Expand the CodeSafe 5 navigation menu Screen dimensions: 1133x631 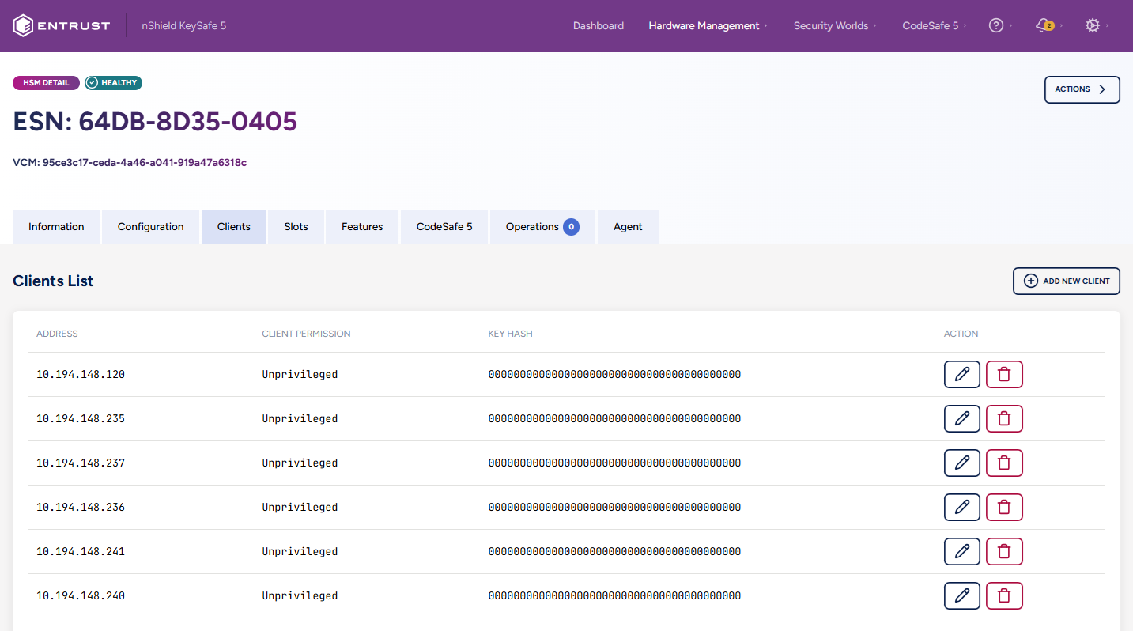(x=930, y=26)
